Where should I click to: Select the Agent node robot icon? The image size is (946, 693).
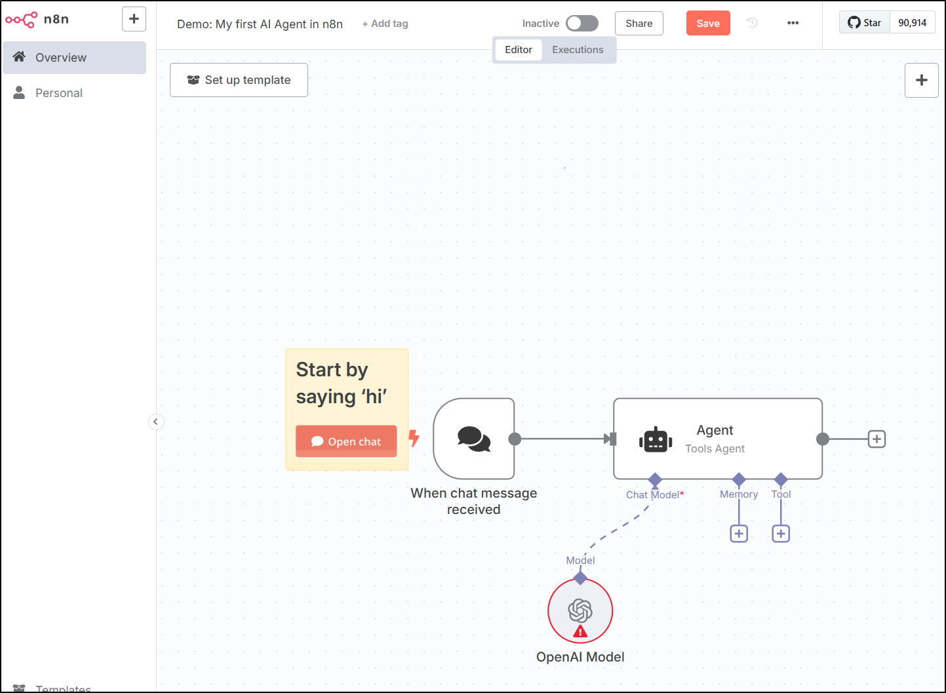tap(656, 439)
